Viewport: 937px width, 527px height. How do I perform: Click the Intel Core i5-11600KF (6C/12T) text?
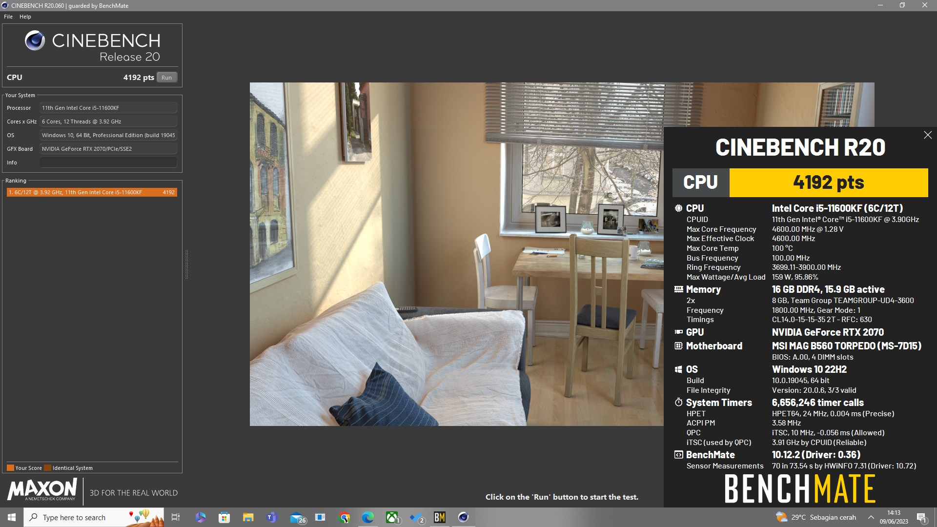pyautogui.click(x=837, y=208)
